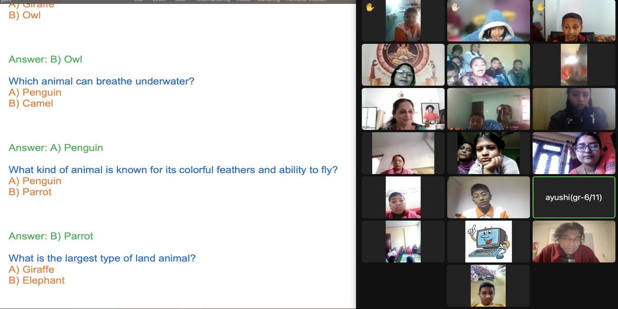Click question 'Which animal can breathe underwater?'
Screen dimensions: 618x309
pos(101,81)
